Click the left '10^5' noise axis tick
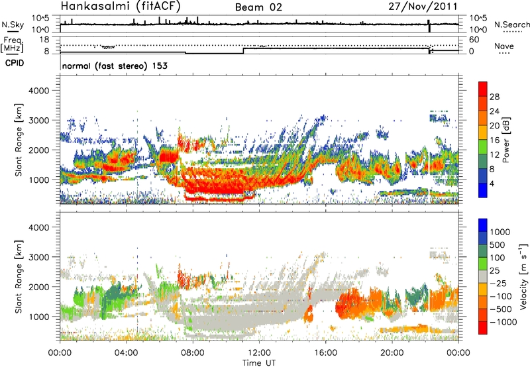Image resolution: width=530 pixels, height=367 pixels. click(x=41, y=19)
